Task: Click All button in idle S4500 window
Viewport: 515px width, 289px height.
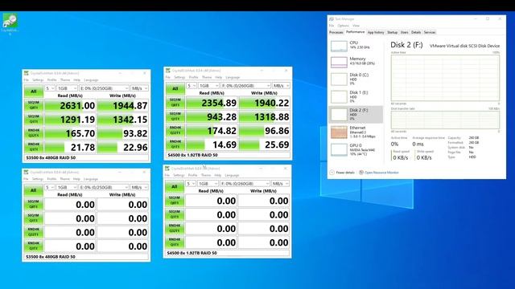Action: [x=175, y=186]
